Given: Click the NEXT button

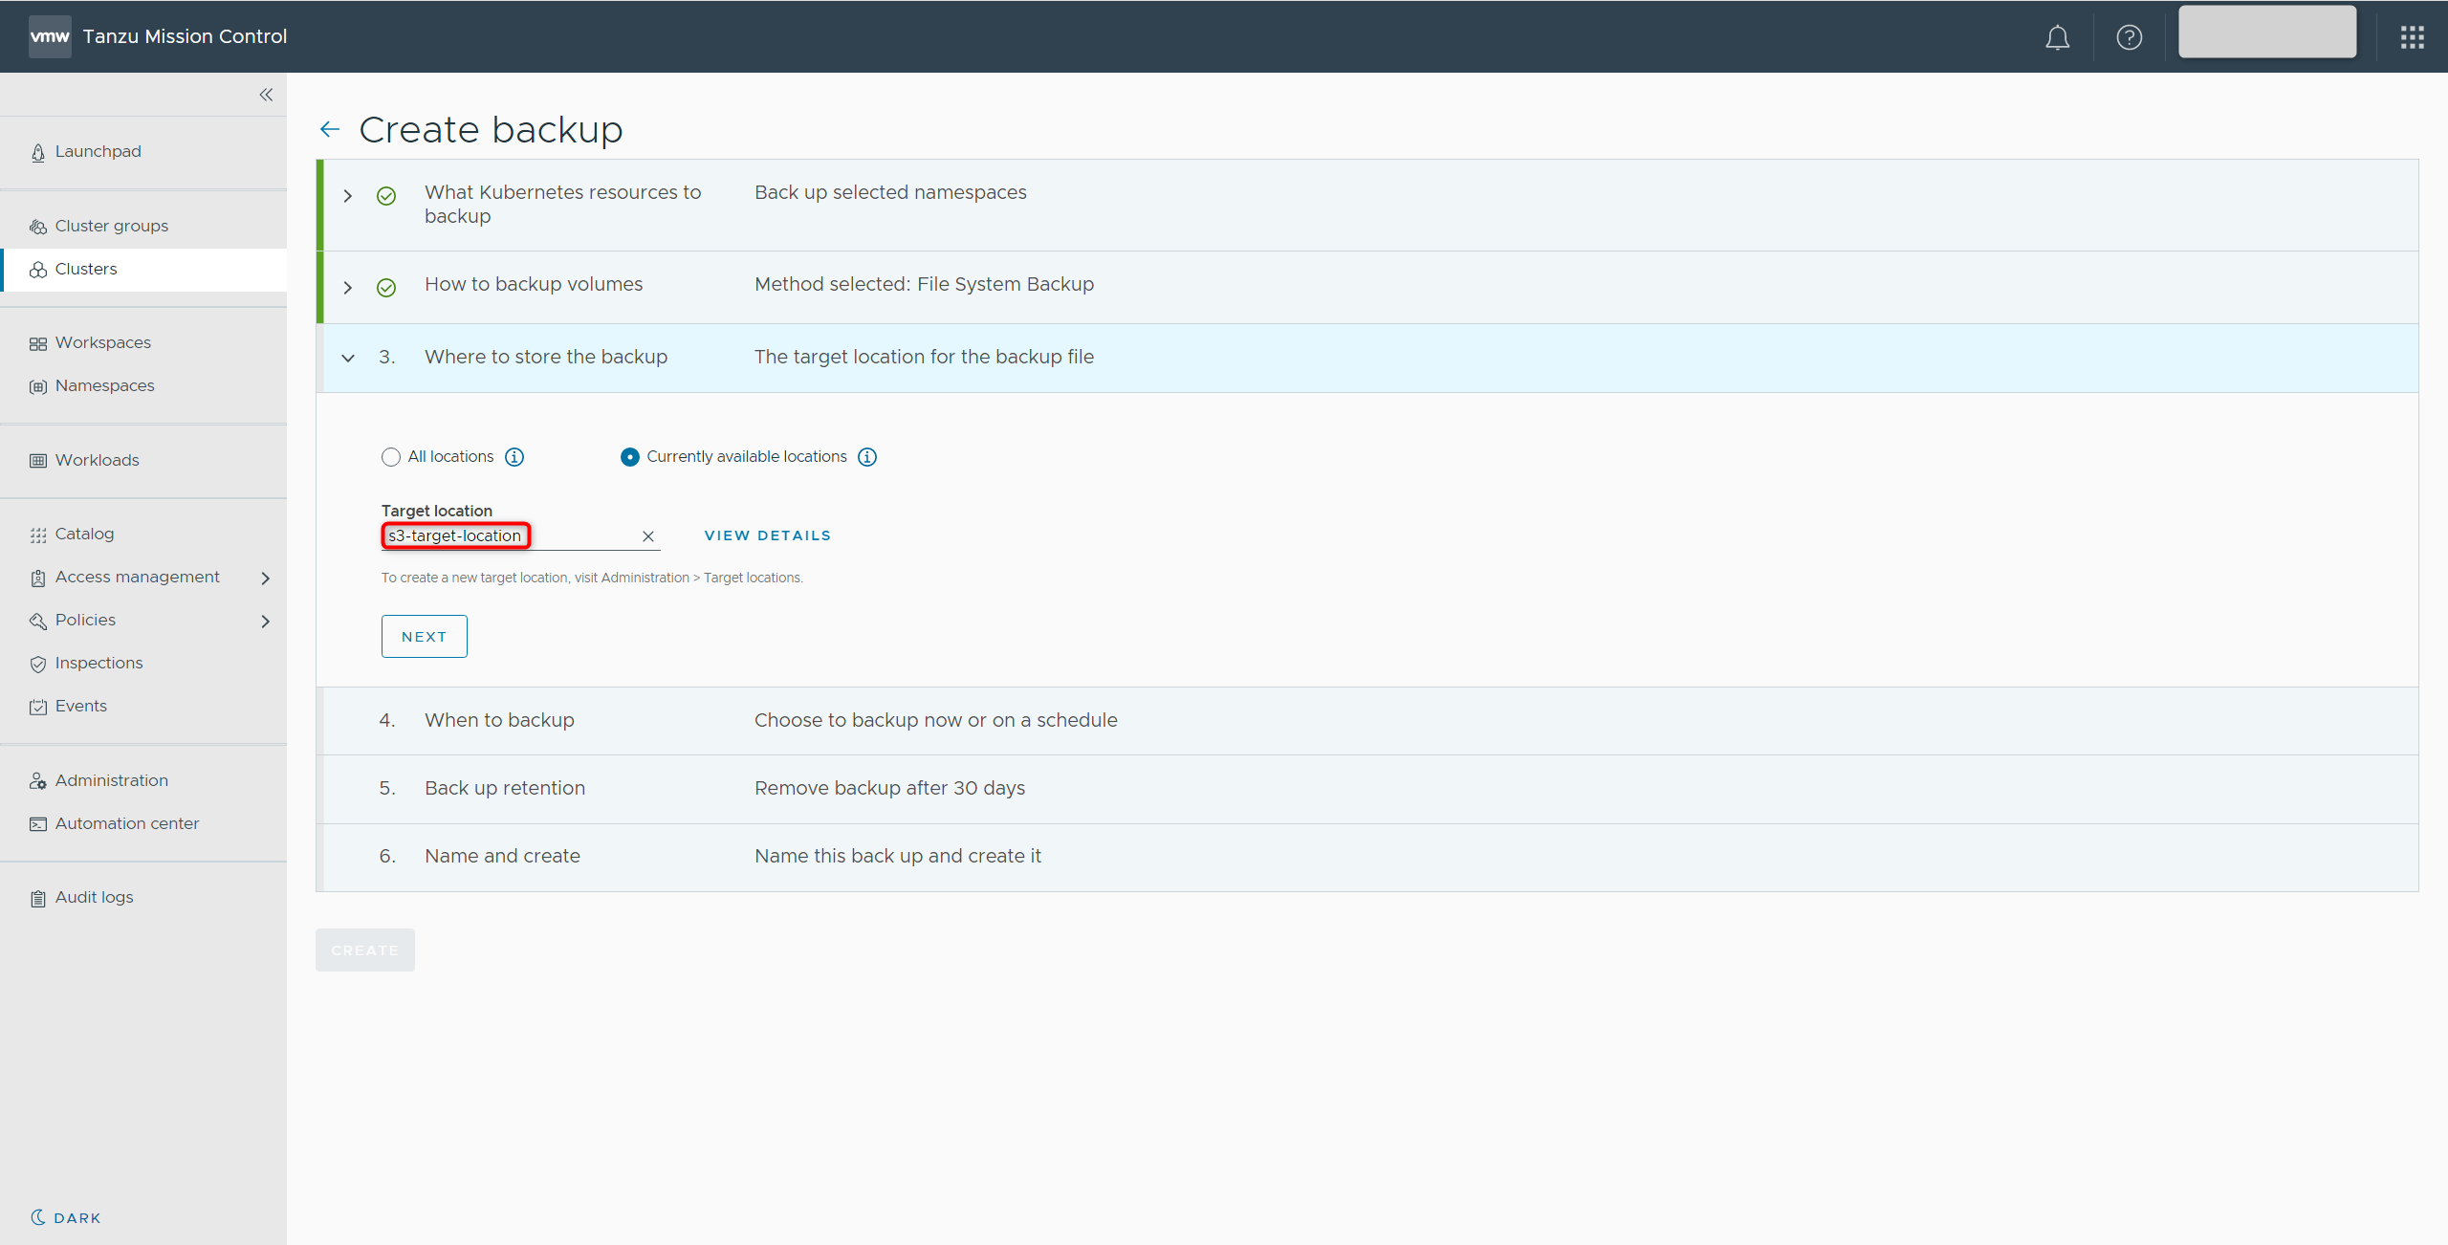Looking at the screenshot, I should click(424, 637).
